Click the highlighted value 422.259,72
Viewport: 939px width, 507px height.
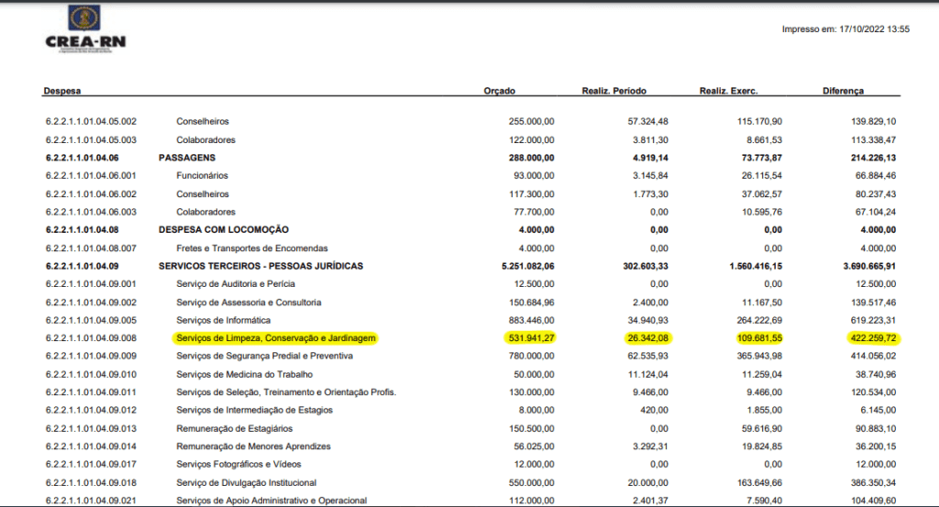870,337
